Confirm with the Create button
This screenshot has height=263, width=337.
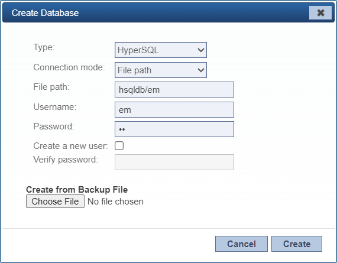pyautogui.click(x=297, y=244)
